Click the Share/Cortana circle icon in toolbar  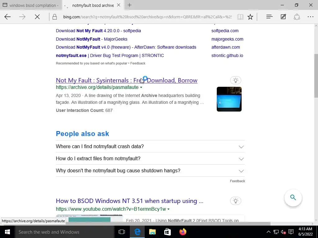pyautogui.click(x=297, y=17)
